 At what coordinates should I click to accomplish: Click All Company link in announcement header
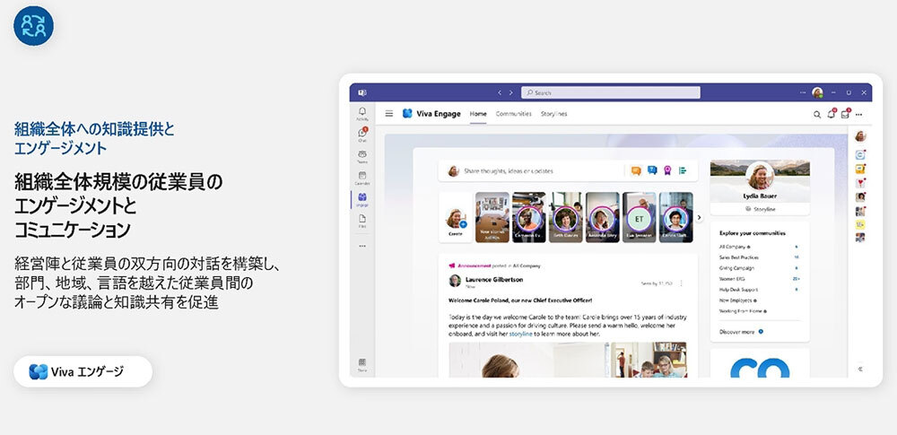point(527,265)
